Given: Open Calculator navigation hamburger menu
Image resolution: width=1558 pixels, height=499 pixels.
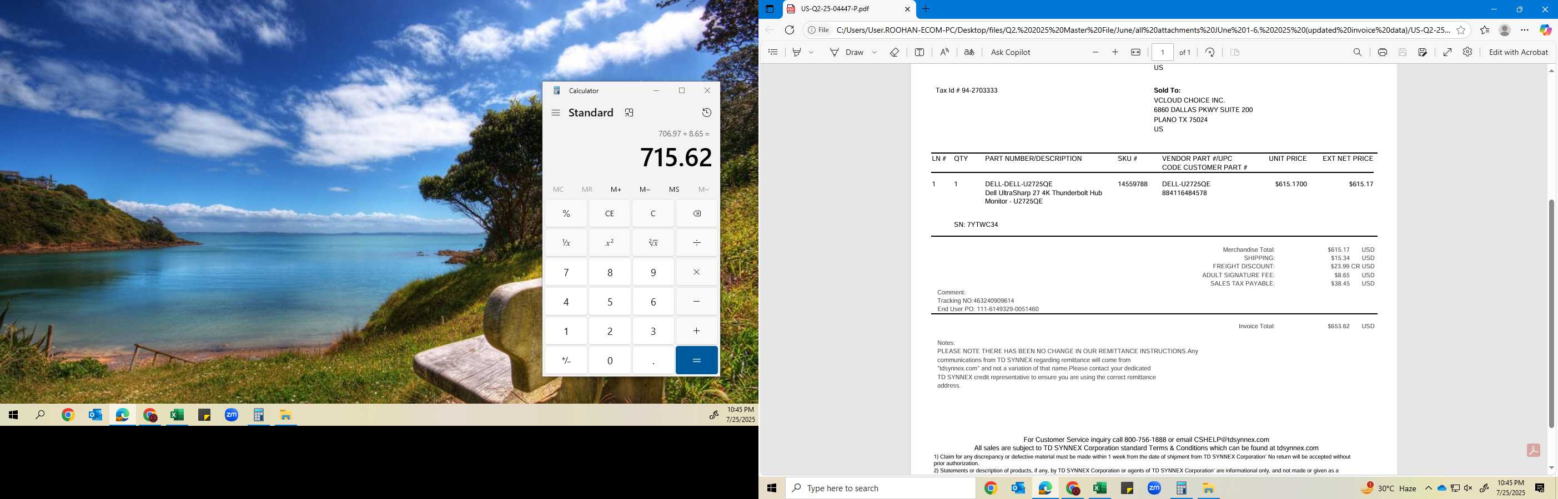Looking at the screenshot, I should (556, 113).
